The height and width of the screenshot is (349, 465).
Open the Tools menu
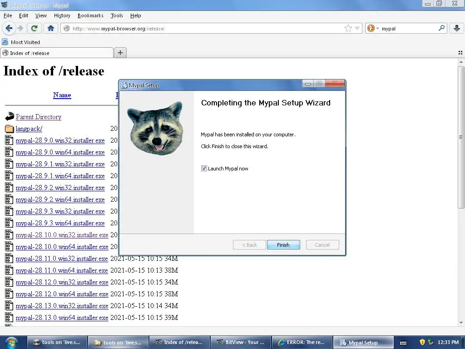pos(117,15)
